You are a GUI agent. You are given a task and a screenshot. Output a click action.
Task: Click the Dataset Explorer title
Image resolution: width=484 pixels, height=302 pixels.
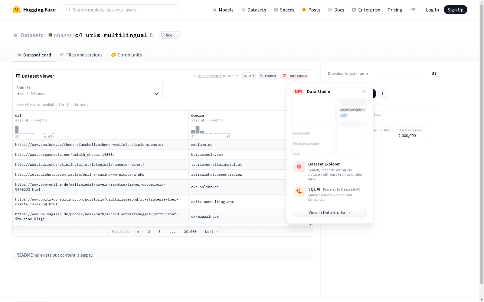point(324,164)
